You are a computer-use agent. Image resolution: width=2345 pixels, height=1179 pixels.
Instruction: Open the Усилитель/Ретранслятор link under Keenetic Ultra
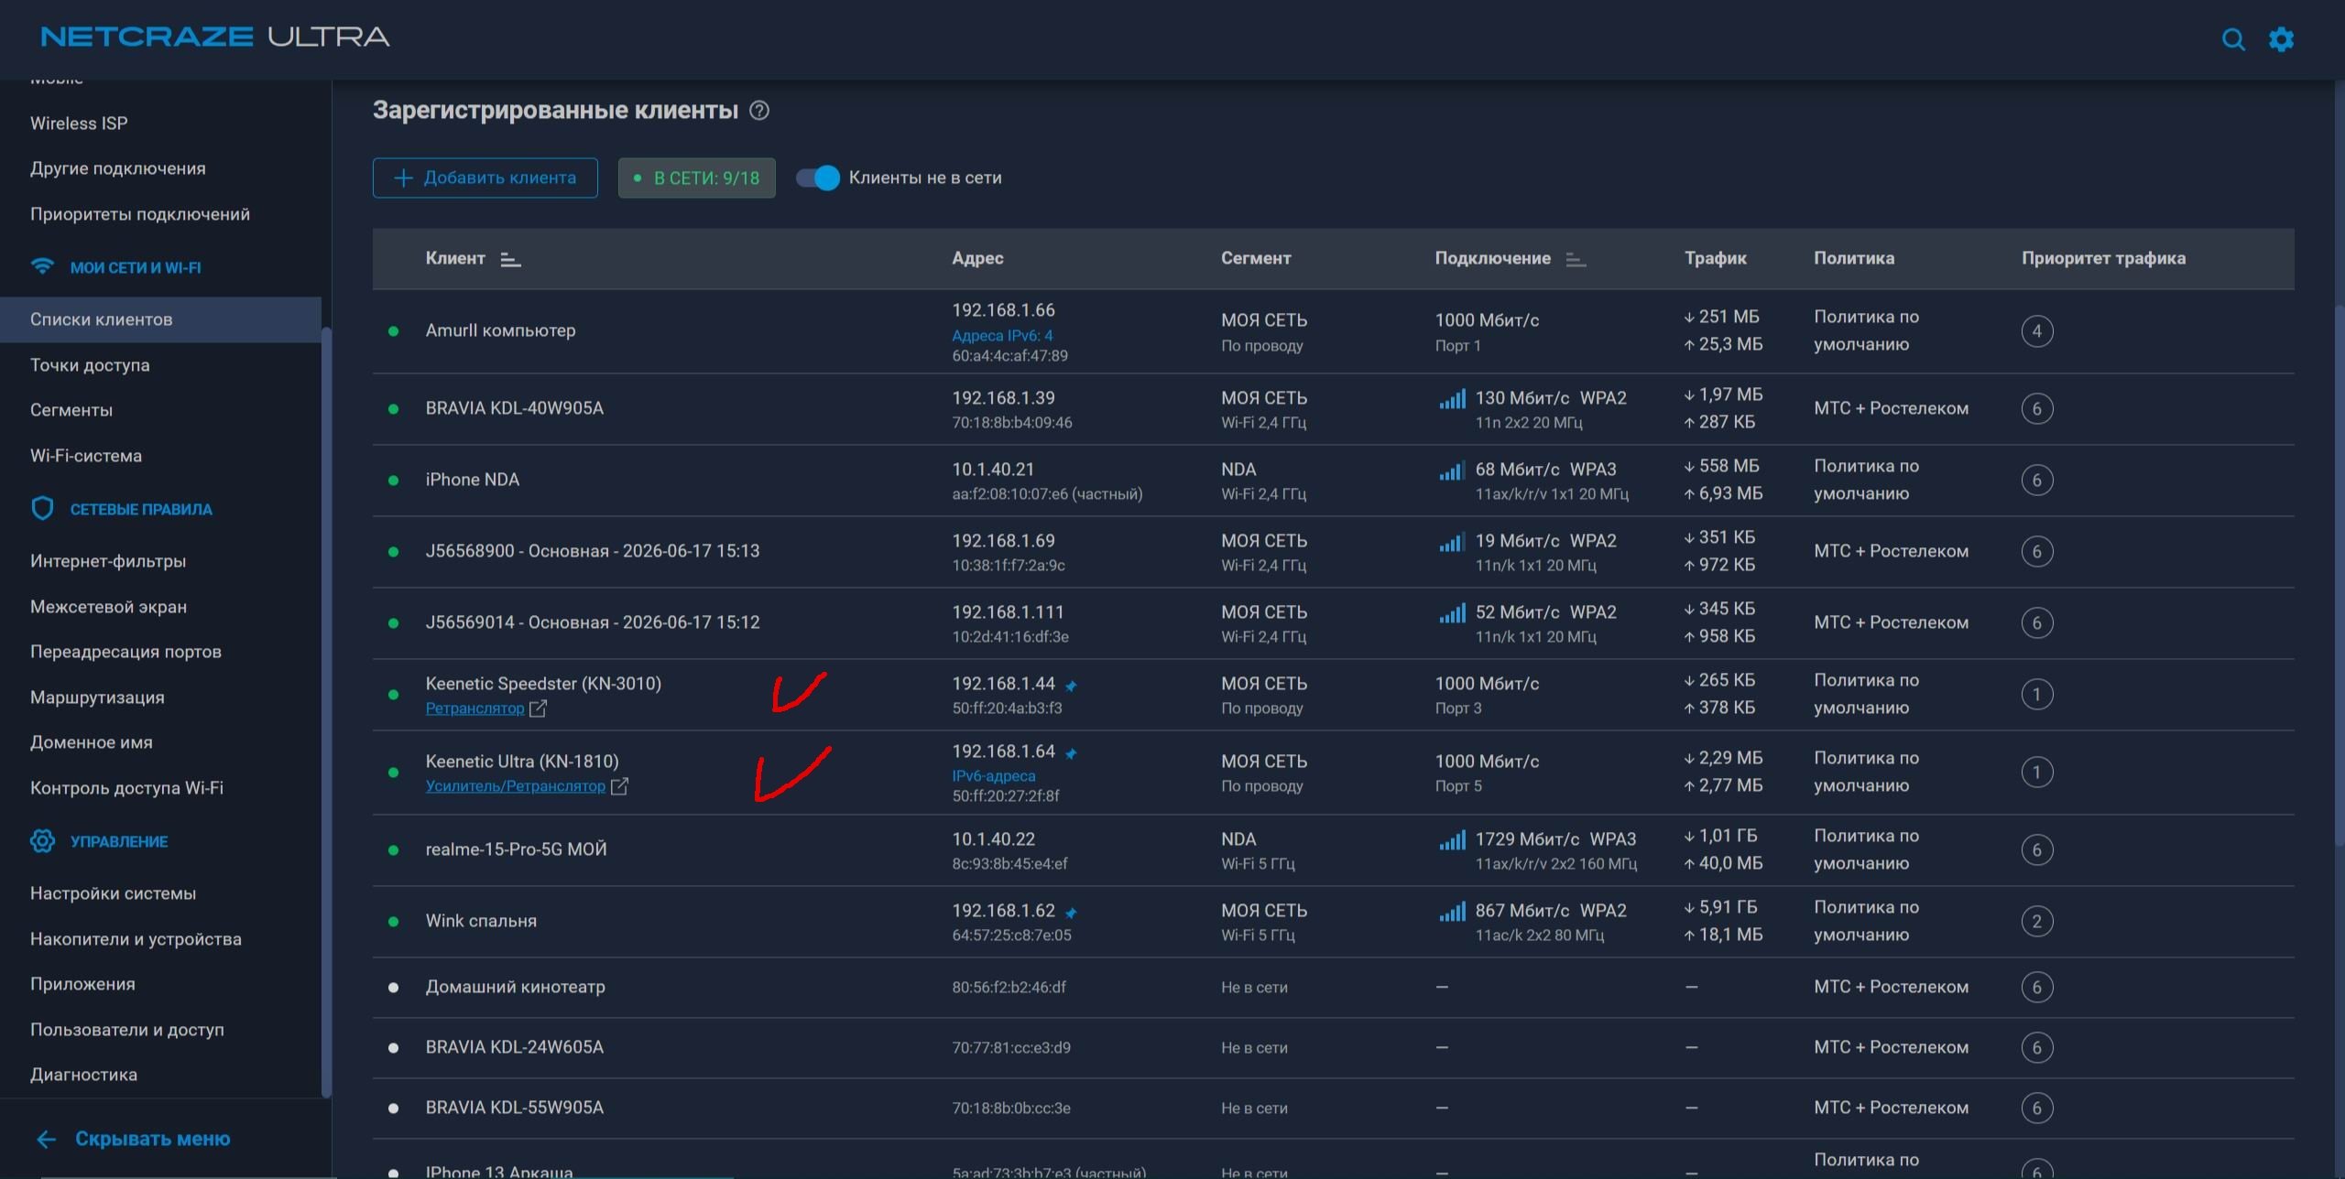tap(515, 786)
